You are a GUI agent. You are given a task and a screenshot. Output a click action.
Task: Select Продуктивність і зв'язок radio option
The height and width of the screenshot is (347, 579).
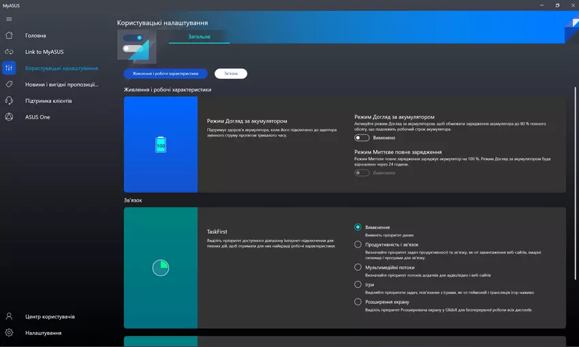point(358,244)
